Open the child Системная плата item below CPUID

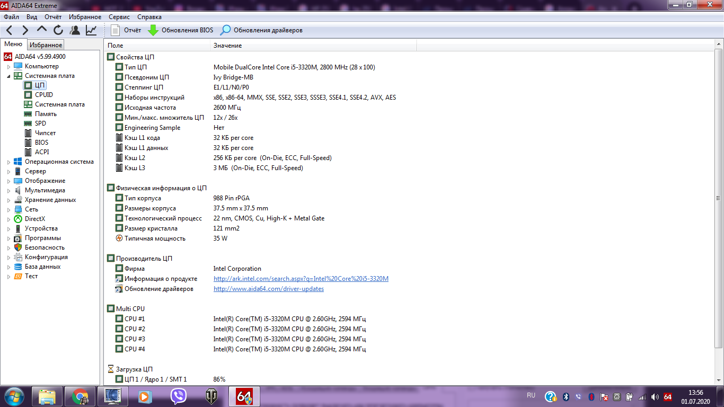click(x=59, y=104)
